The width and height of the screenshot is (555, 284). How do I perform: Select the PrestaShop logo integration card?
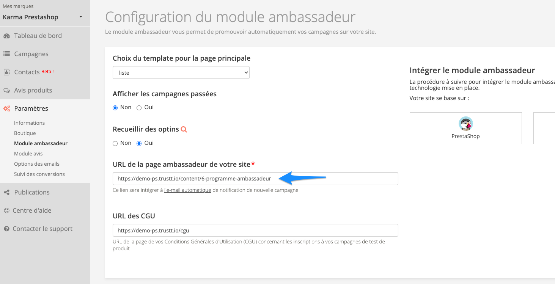pyautogui.click(x=465, y=128)
